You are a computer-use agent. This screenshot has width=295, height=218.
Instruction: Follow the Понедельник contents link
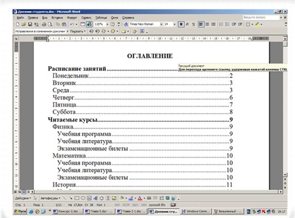[x=142, y=75]
